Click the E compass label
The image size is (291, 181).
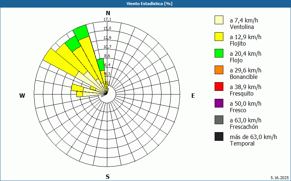tap(193, 96)
